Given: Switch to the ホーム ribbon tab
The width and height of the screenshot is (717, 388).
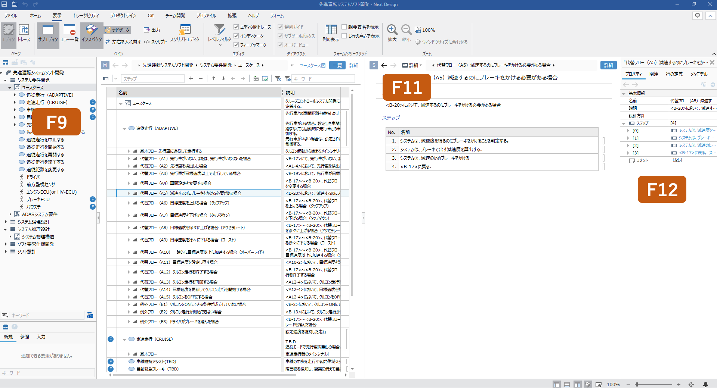Looking at the screenshot, I should [x=35, y=16].
